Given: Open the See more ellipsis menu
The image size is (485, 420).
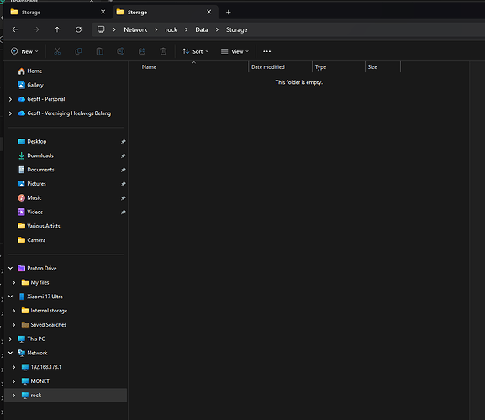Looking at the screenshot, I should (x=267, y=51).
